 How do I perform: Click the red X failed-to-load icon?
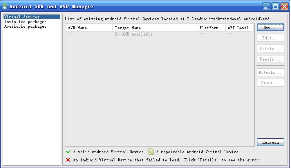click(68, 160)
